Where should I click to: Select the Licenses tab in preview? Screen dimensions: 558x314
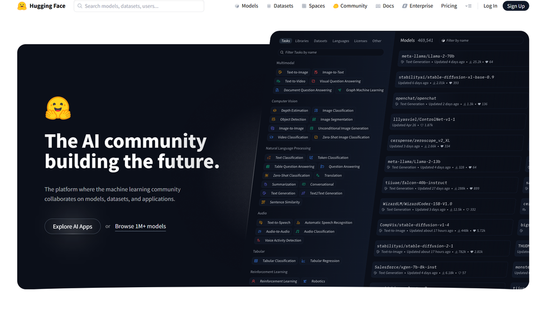pyautogui.click(x=360, y=41)
